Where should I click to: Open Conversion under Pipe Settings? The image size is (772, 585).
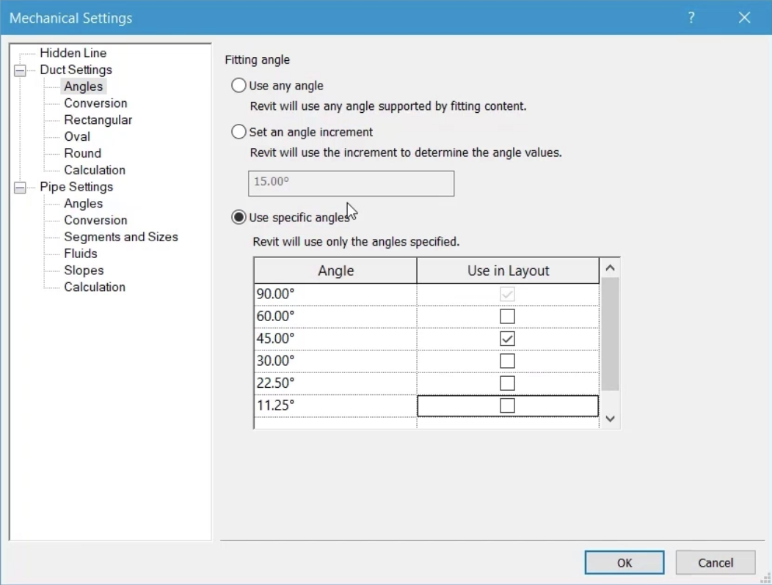coord(95,220)
